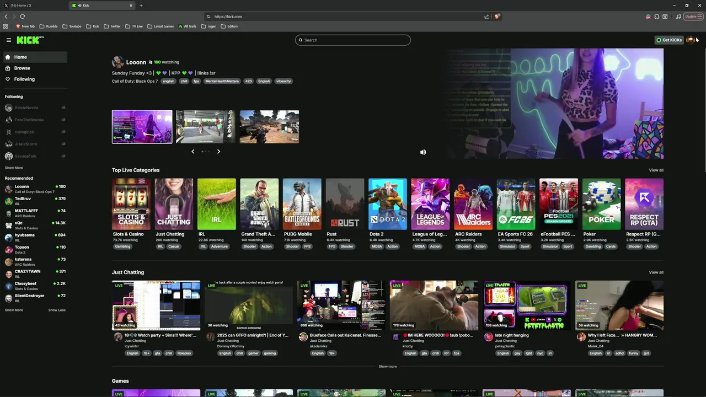Open the Grand Theft Auto category card

(x=259, y=204)
